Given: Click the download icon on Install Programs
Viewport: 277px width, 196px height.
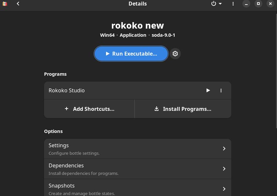Looking at the screenshot, I should [157, 109].
